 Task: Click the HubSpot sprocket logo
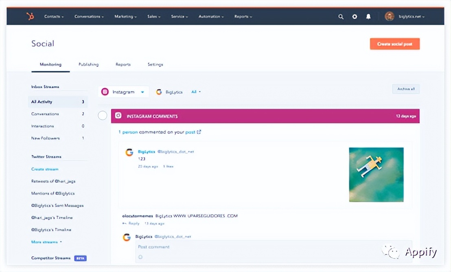tap(30, 17)
